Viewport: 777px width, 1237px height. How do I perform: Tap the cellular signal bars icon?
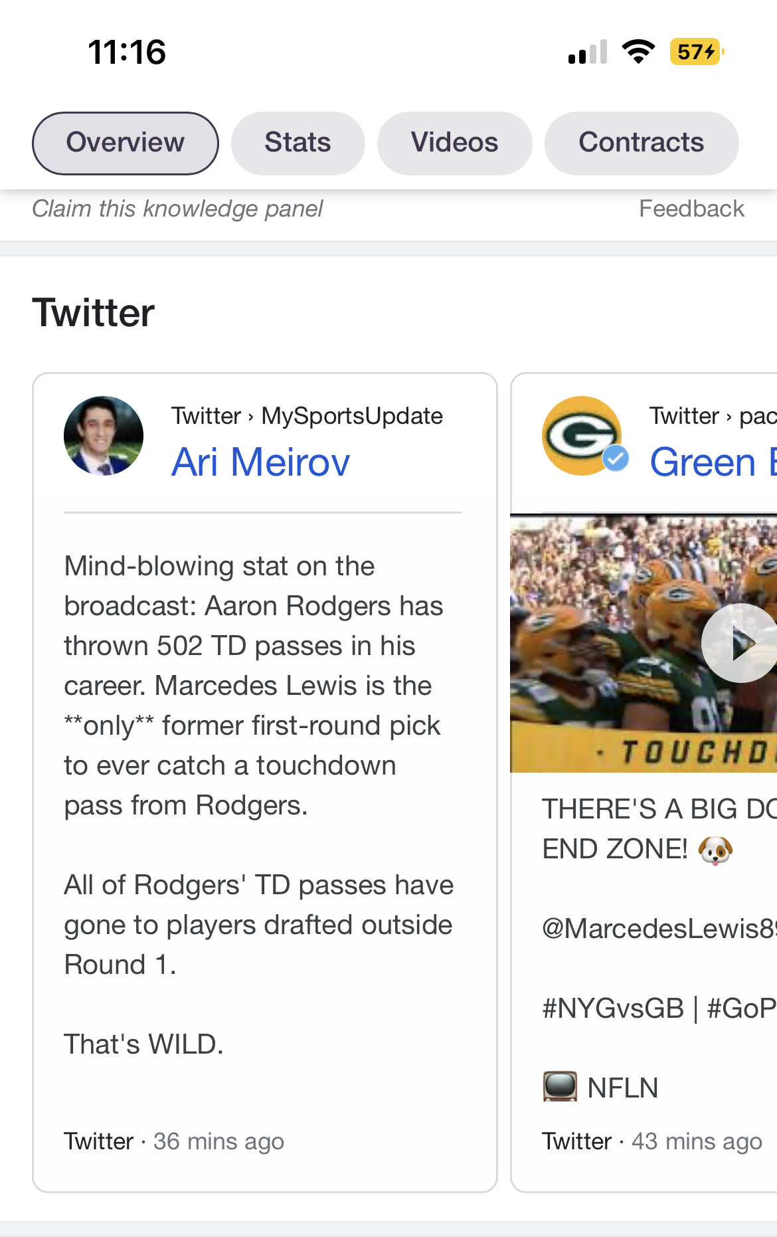pos(588,52)
